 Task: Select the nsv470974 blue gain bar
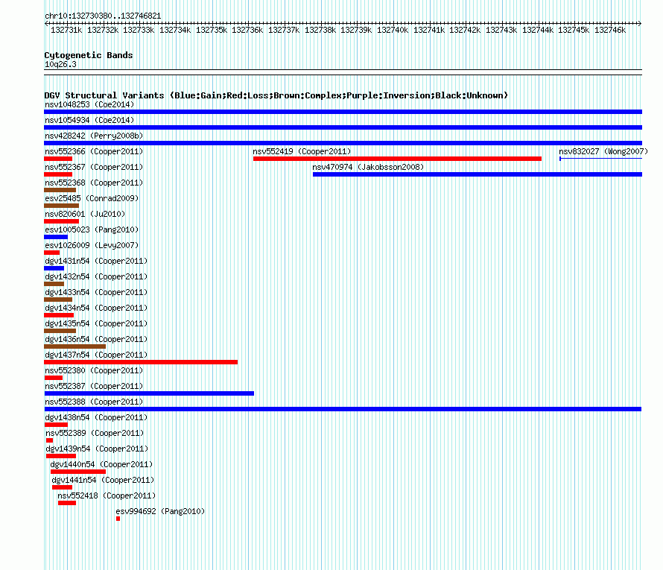point(478,174)
